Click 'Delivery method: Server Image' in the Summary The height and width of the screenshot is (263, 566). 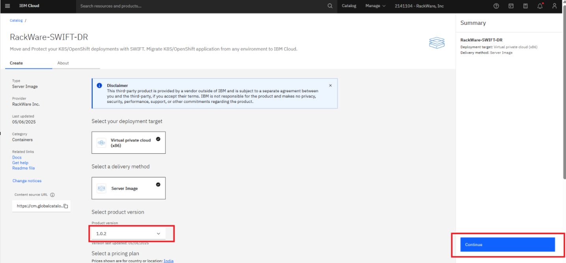pyautogui.click(x=486, y=52)
